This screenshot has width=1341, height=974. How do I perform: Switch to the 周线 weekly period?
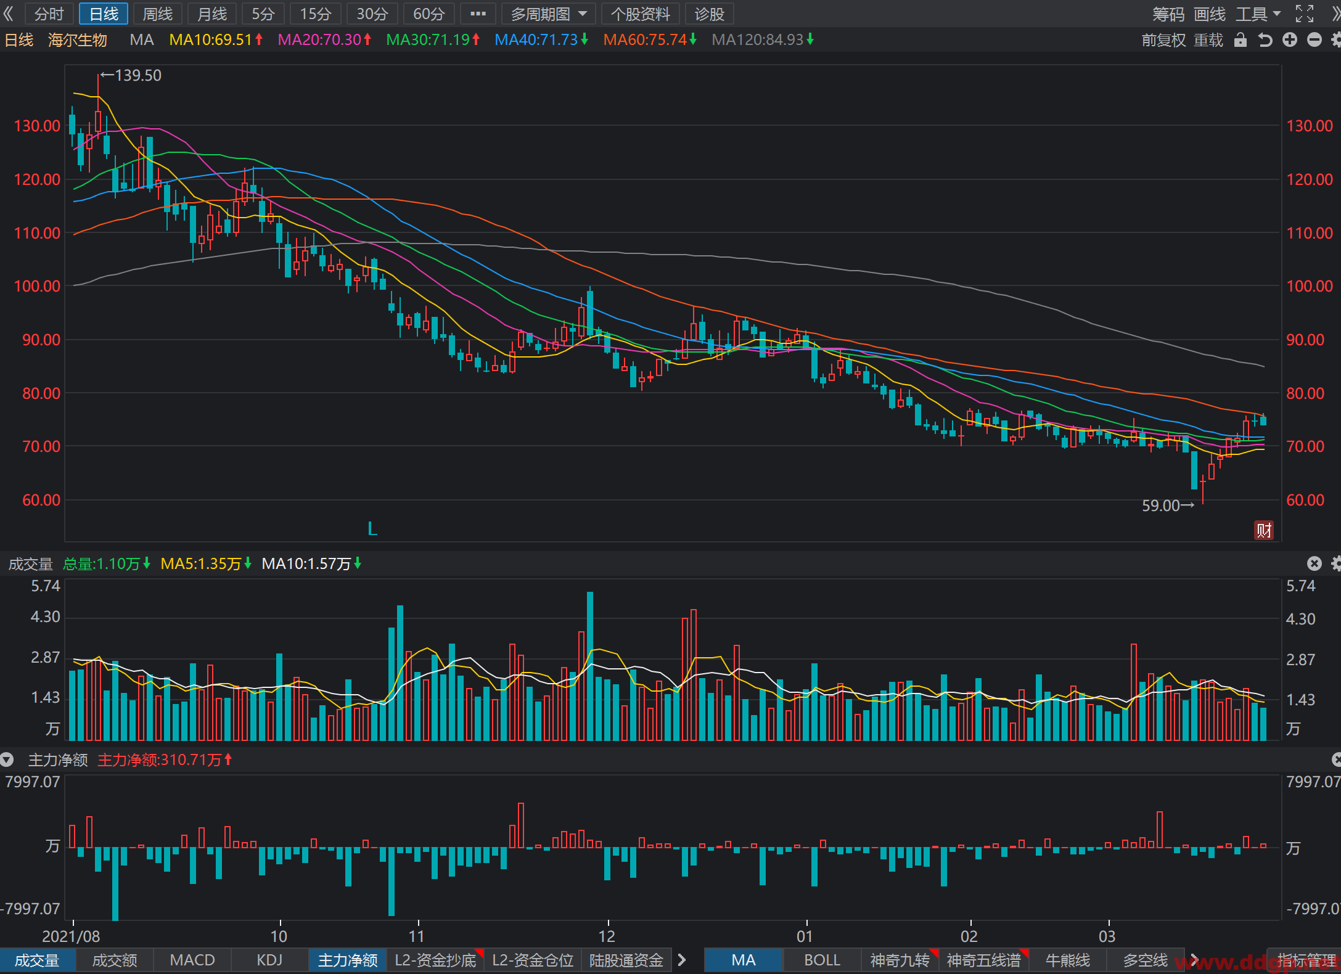158,14
